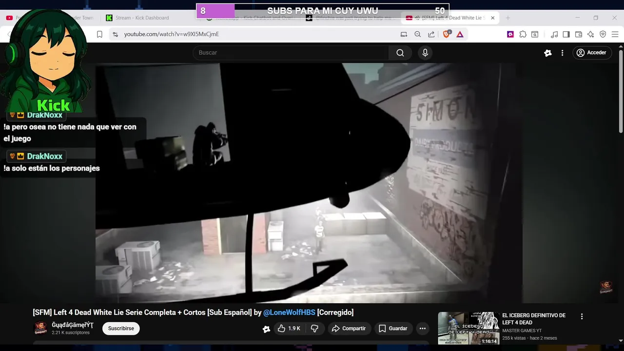Open Leo AI sparkle icon in the toolbar
Image resolution: width=624 pixels, height=351 pixels.
tap(591, 34)
